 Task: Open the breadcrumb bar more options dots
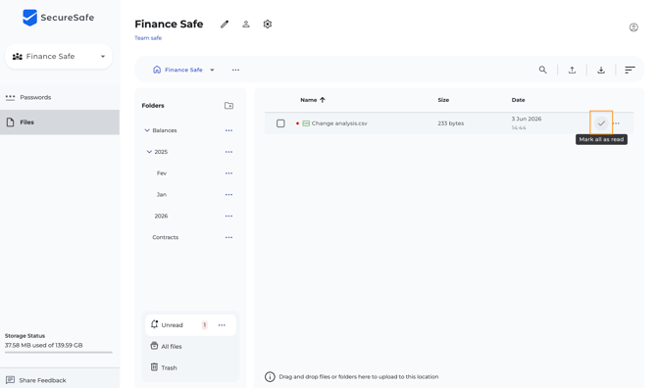[x=236, y=70]
